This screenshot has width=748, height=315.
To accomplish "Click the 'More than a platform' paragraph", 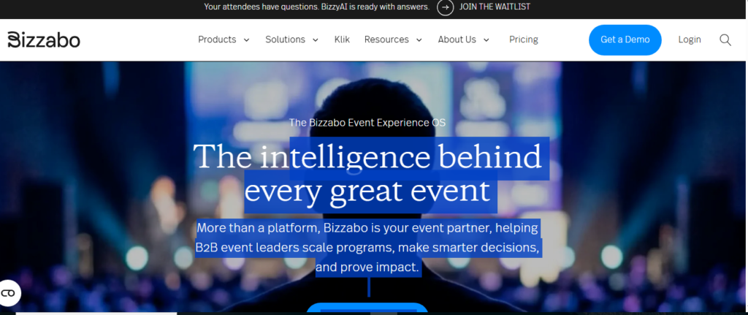I will (368, 248).
